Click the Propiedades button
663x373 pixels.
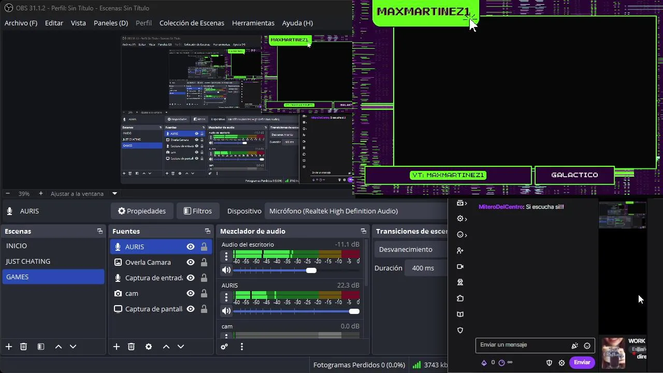pyautogui.click(x=142, y=211)
